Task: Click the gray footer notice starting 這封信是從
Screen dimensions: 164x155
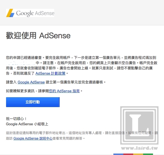Action: [x=82, y=136]
